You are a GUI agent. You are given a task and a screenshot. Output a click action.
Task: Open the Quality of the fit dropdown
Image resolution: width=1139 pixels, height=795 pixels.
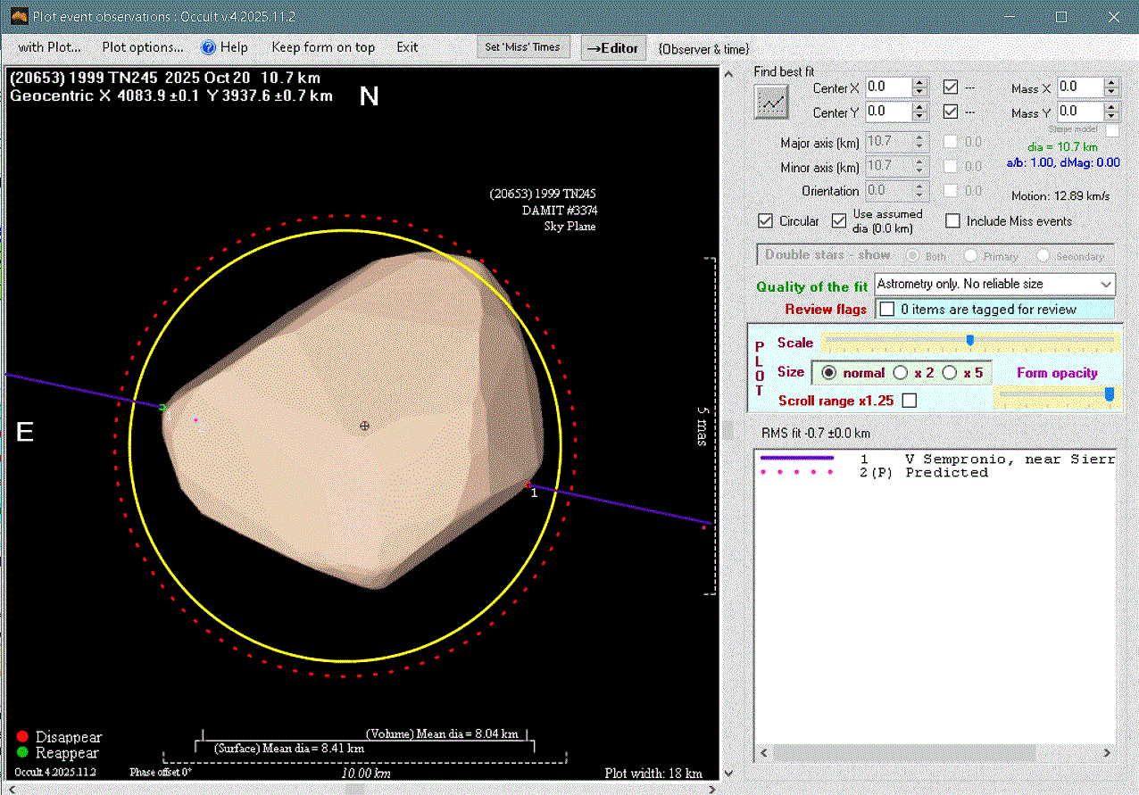tap(1106, 284)
